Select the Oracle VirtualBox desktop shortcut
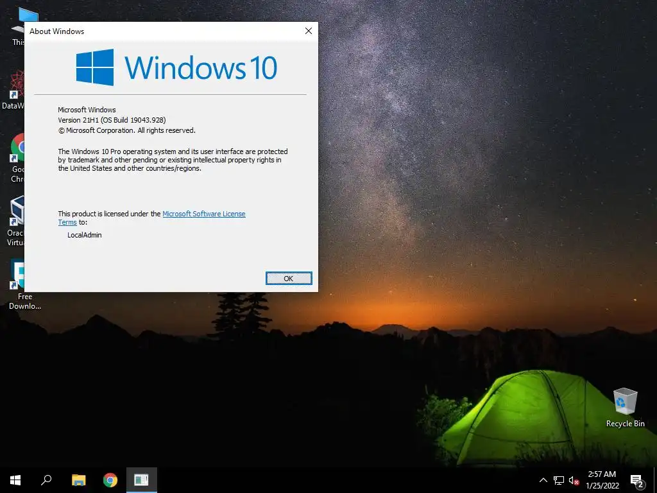 [15, 221]
